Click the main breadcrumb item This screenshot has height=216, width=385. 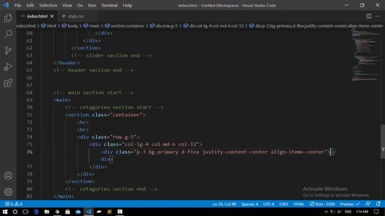[x=91, y=26]
